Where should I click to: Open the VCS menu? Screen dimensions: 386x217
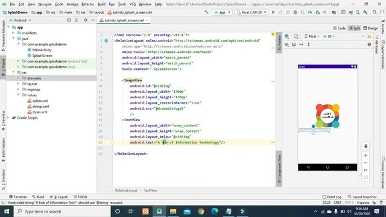[x=133, y=4]
